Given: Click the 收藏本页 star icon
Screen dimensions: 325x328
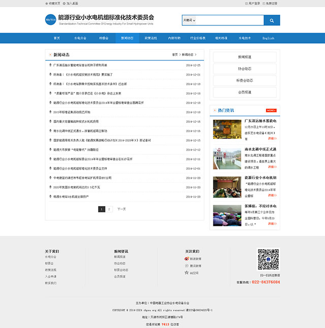Looking at the screenshot, I should point(47,3).
